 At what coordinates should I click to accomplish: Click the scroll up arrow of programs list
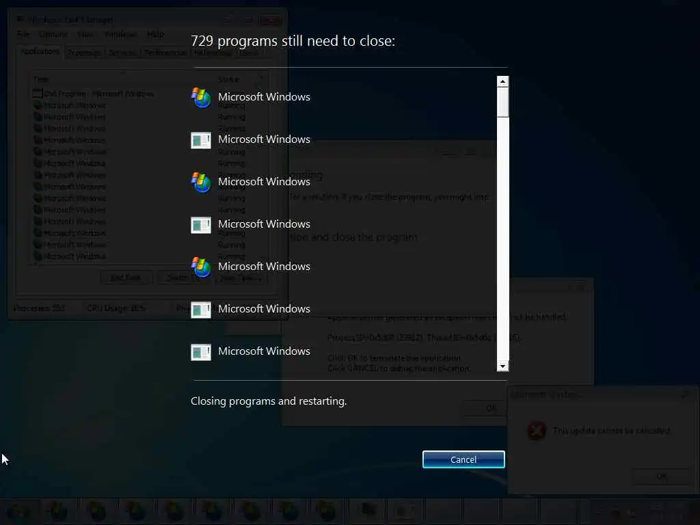click(502, 81)
